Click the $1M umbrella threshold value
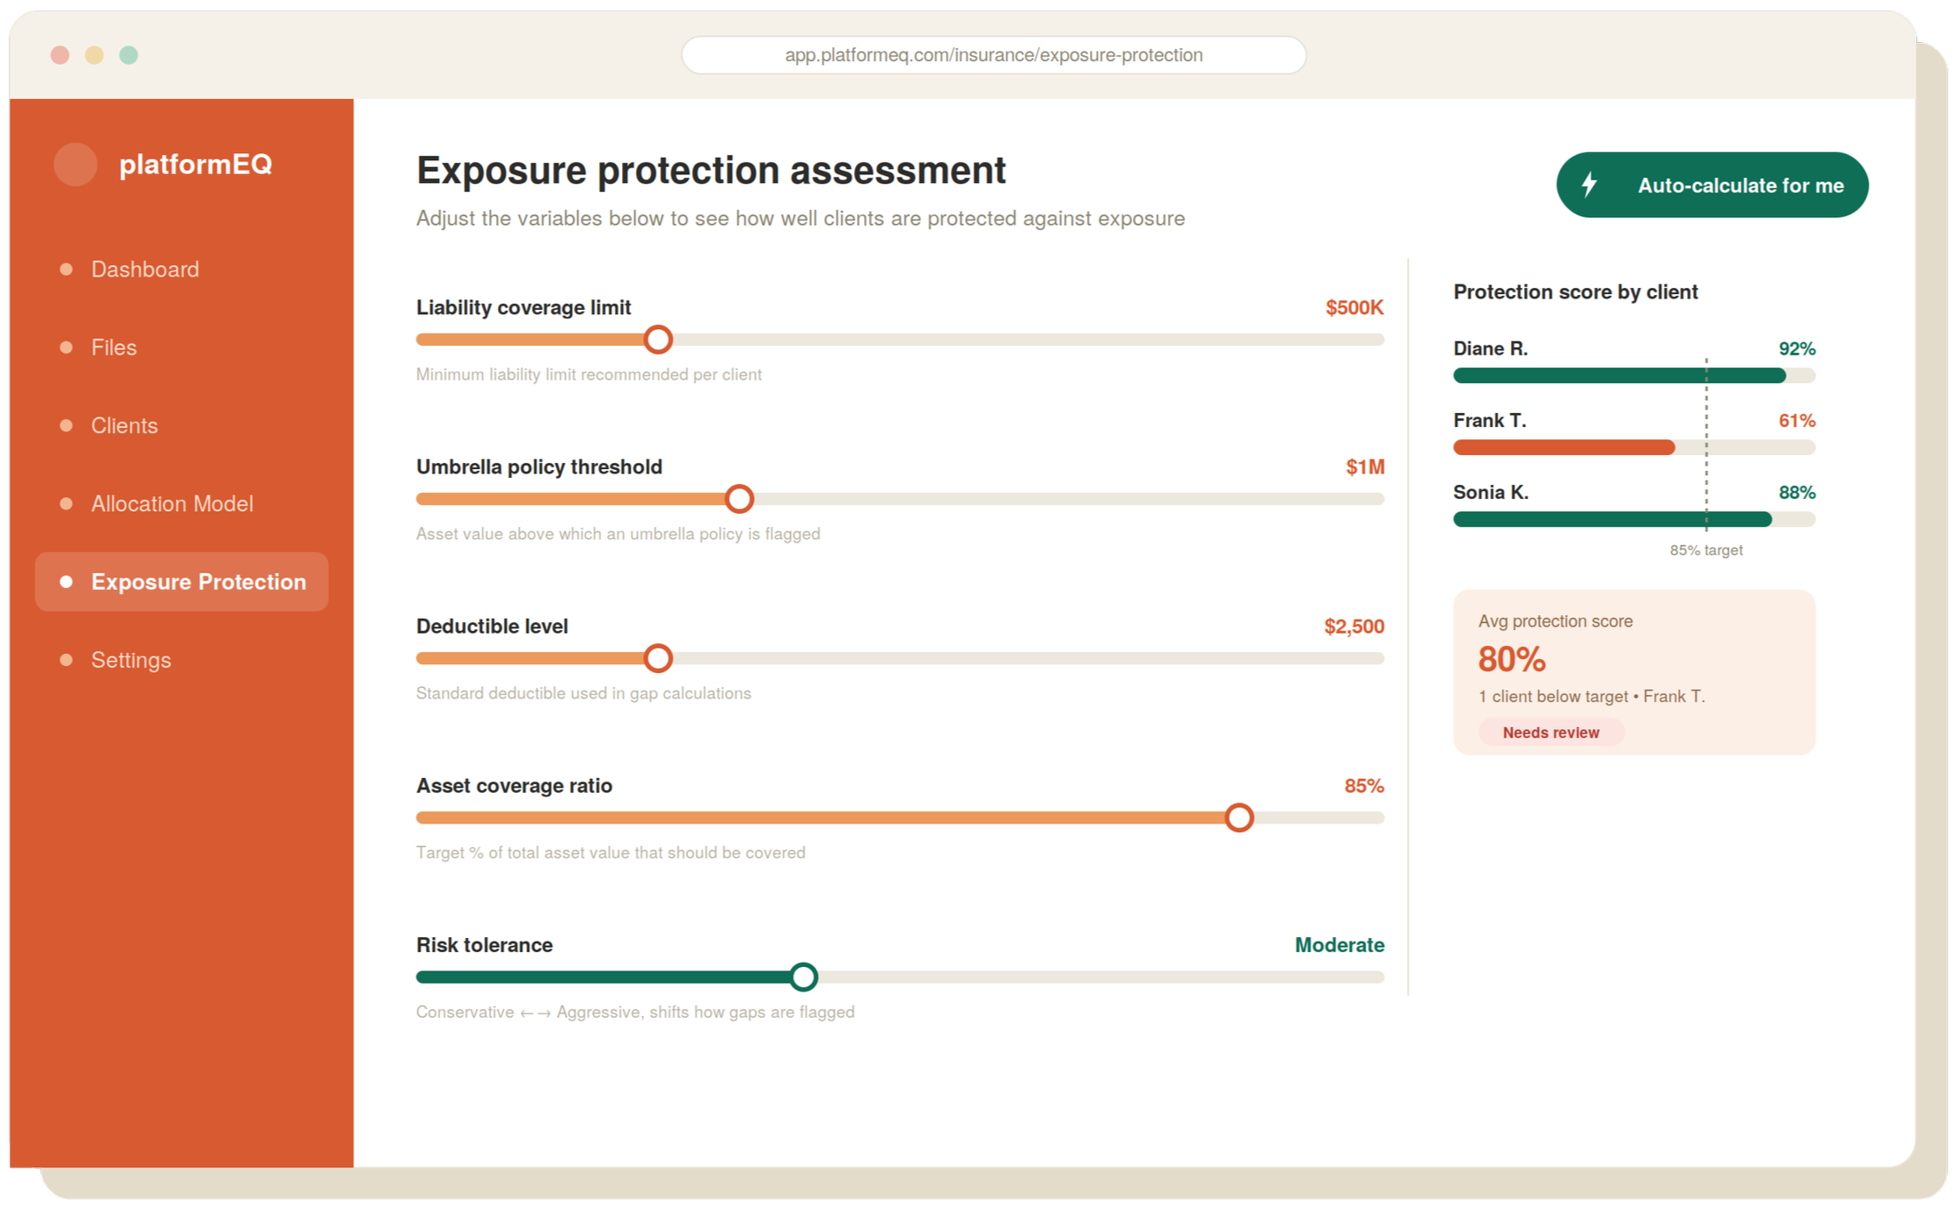1958x1205 pixels. pyautogui.click(x=1365, y=467)
